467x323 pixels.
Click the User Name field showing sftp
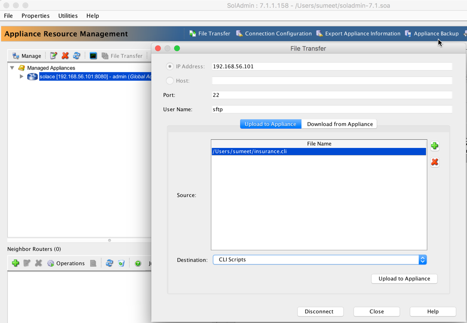pyautogui.click(x=332, y=109)
